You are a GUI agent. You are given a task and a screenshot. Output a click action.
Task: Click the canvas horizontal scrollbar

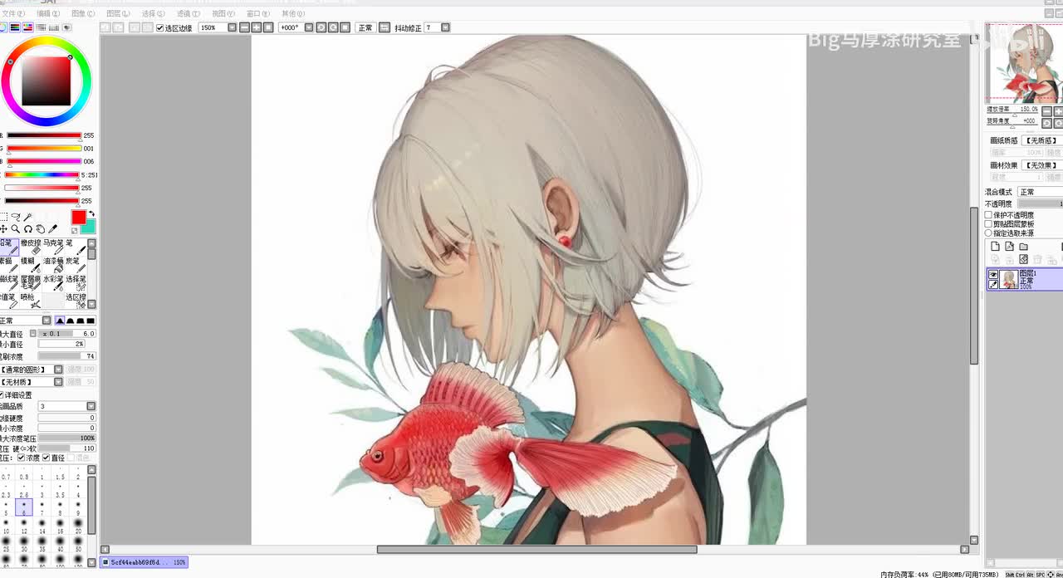coord(536,550)
